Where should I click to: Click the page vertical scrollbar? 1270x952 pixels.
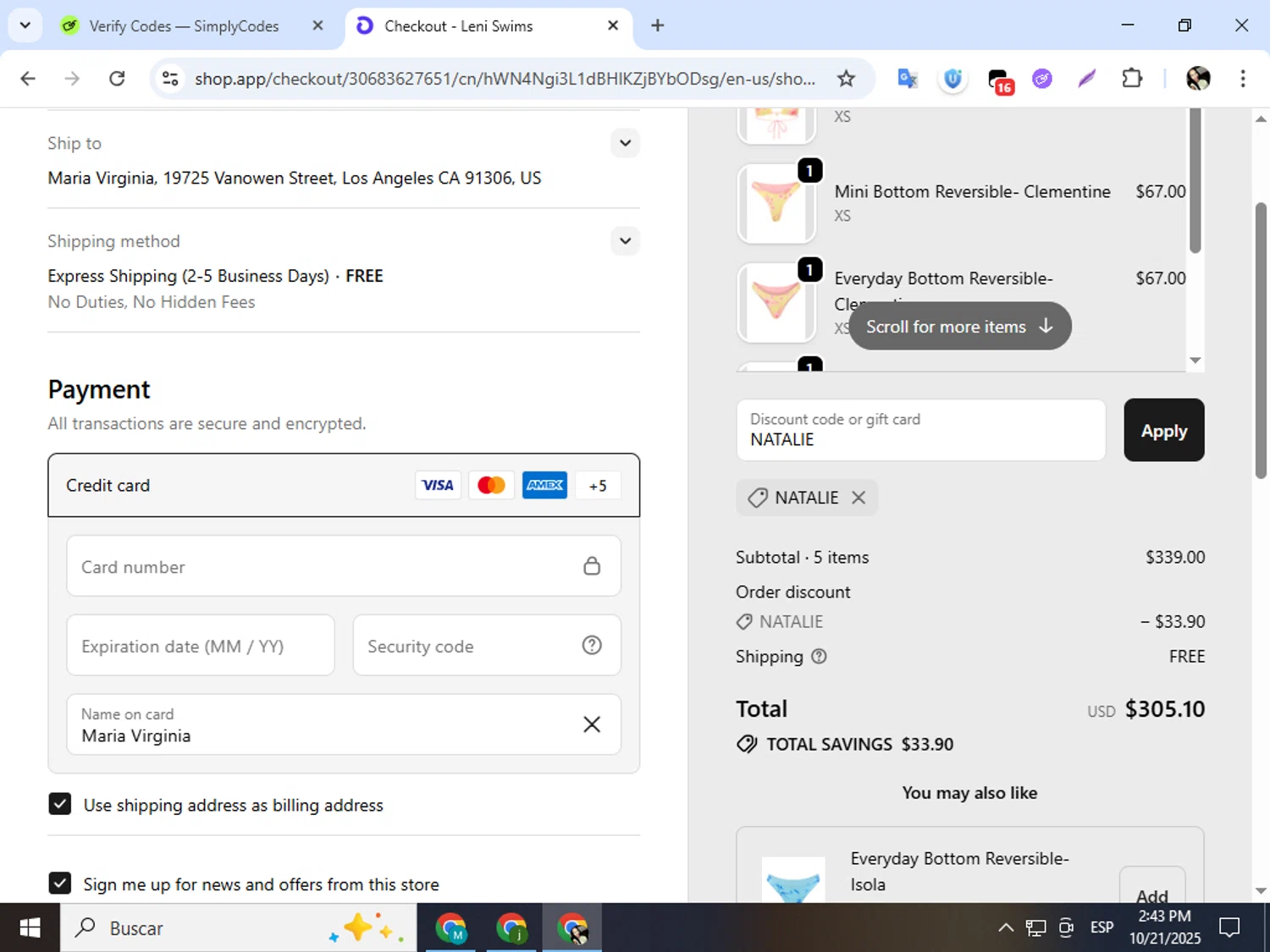tap(1261, 340)
